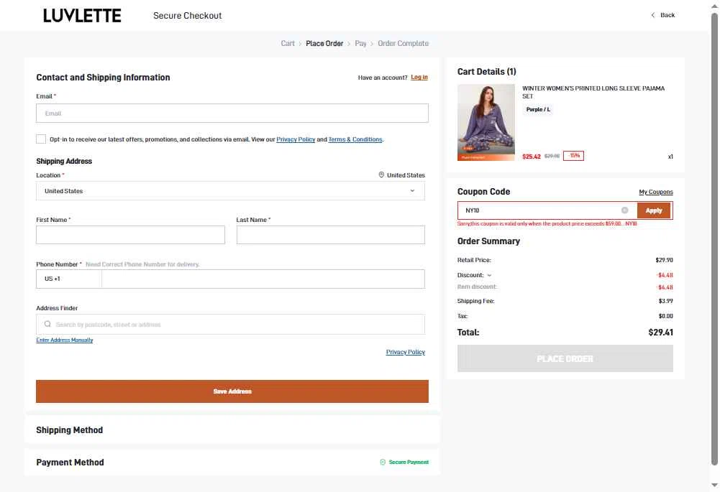Viewport: 720px width, 492px height.
Task: Open the pajama set product thumbnail
Action: point(486,122)
